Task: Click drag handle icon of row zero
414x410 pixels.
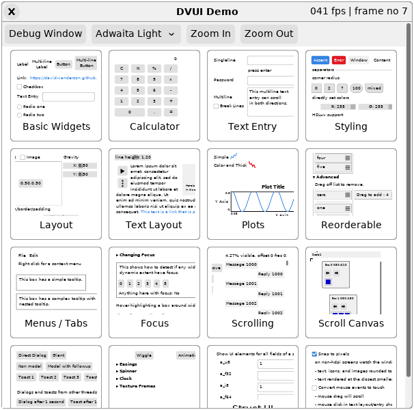Action: (348, 195)
